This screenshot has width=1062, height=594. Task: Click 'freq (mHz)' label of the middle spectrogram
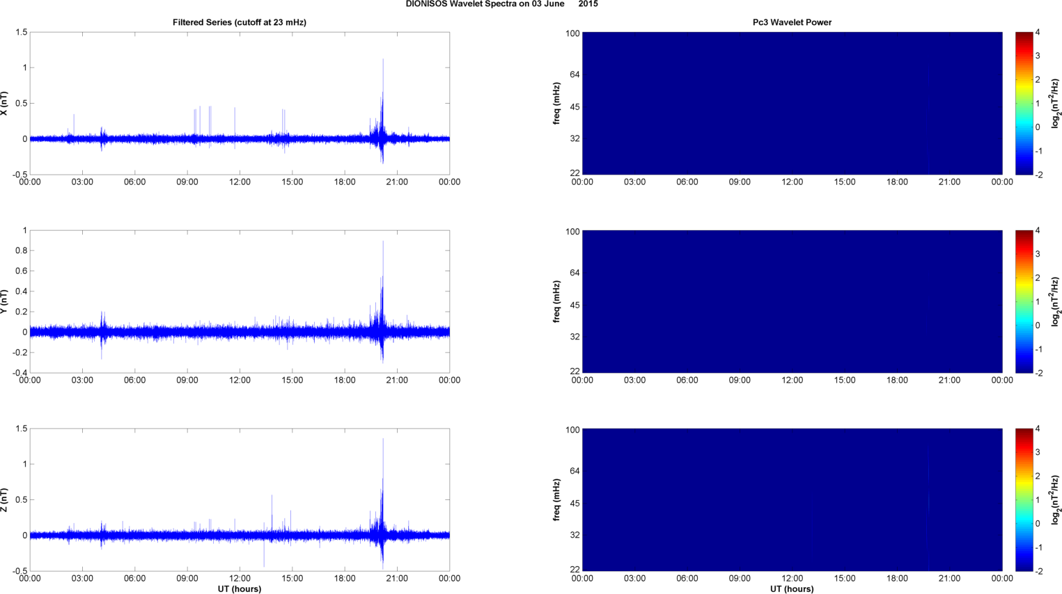[x=557, y=302]
